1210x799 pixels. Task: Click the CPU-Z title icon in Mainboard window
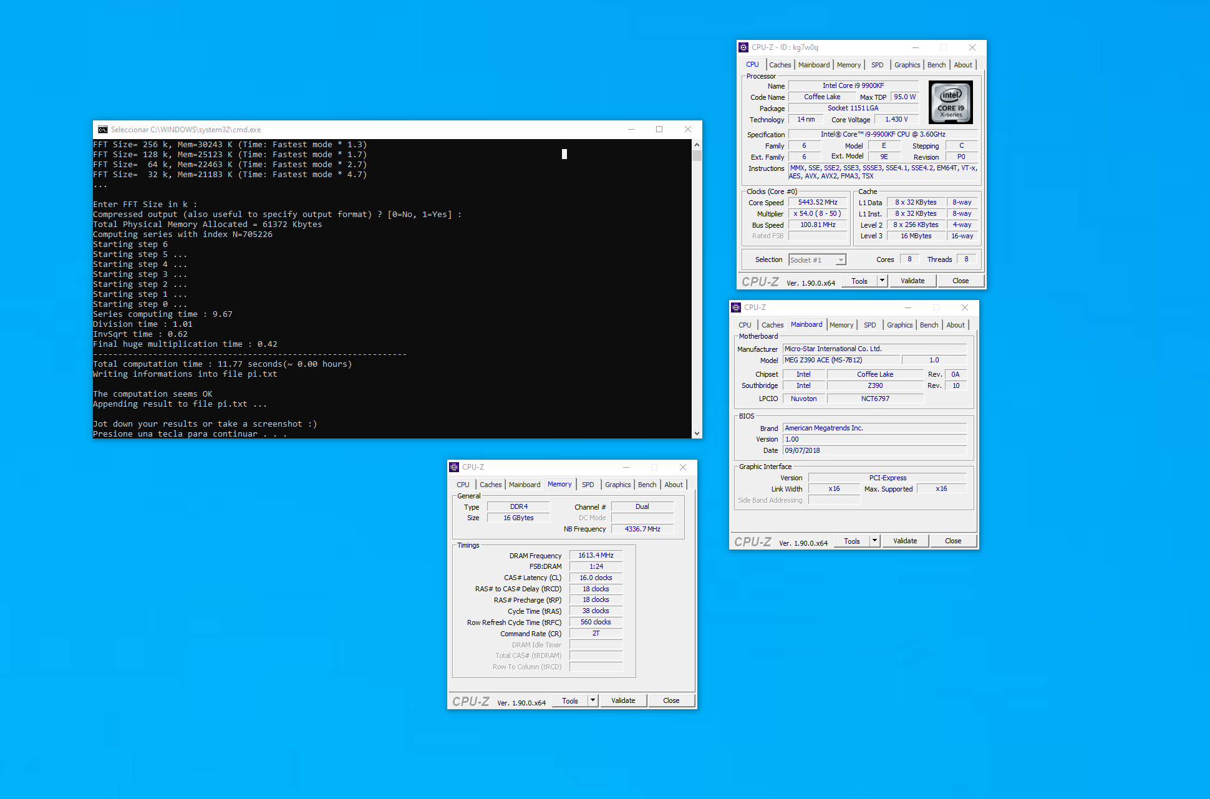point(736,307)
